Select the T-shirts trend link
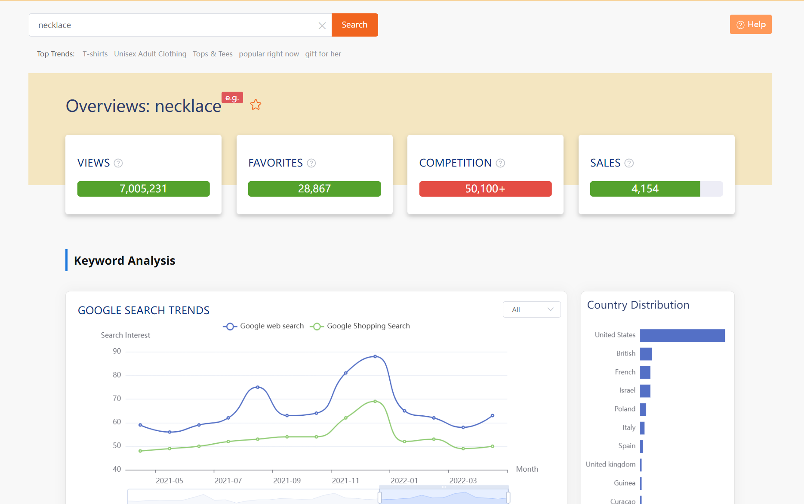 (x=95, y=53)
